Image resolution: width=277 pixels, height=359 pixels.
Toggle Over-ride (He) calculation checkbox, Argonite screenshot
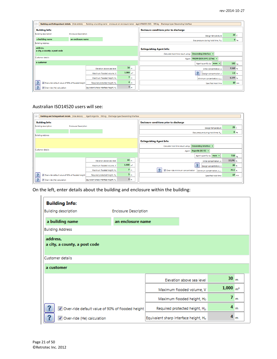pos(43,180)
